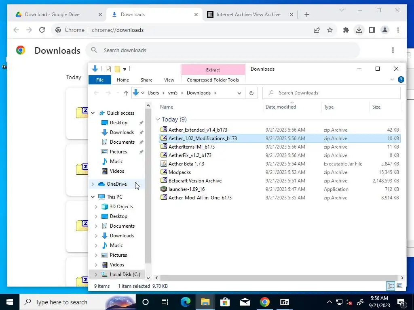Click Properties icon in Explorer quick access toolbar
Screen dimensions: 414x310
pos(108,69)
